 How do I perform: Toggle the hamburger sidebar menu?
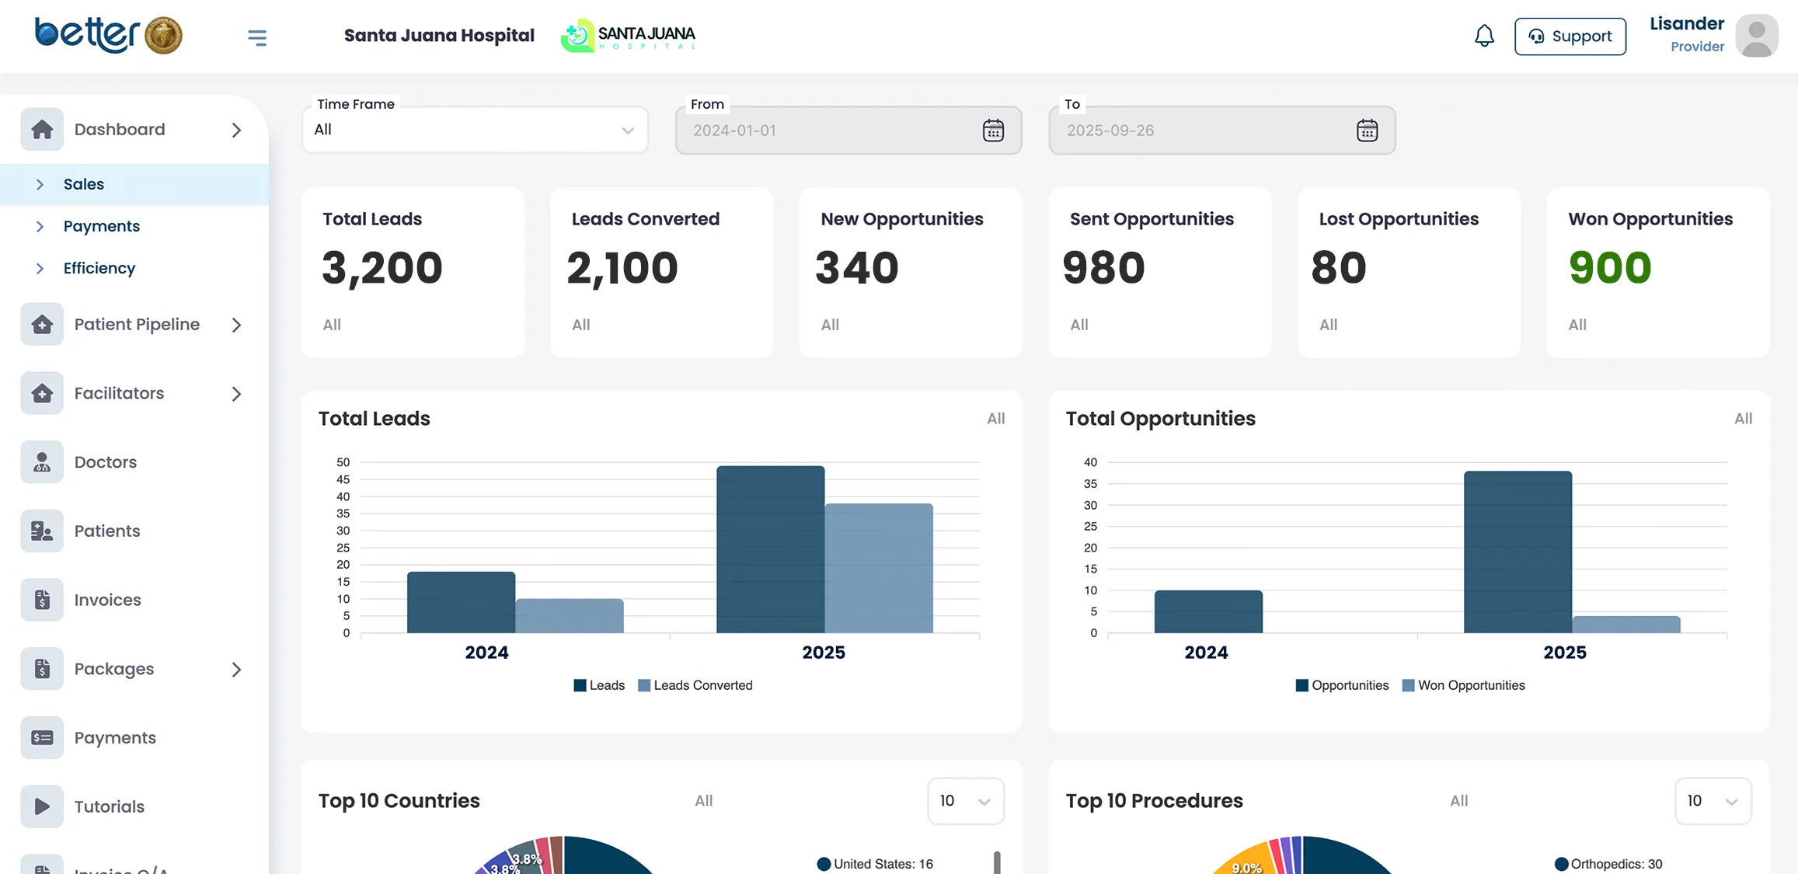(257, 37)
